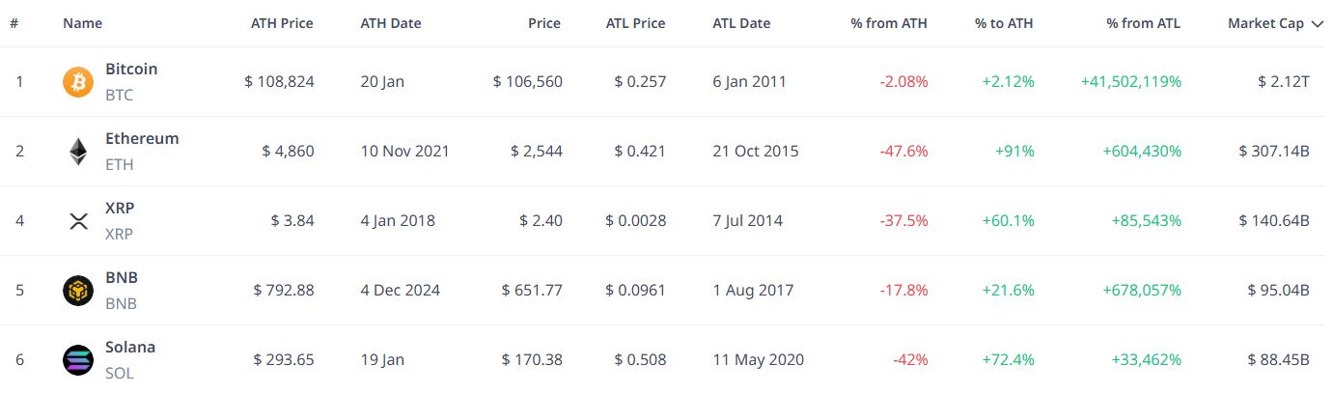1333x394 pixels.
Task: Open the Ethereum coin name link
Action: [142, 139]
